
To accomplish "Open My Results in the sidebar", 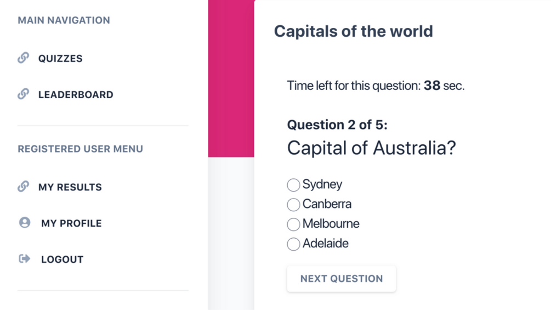I will (x=70, y=187).
